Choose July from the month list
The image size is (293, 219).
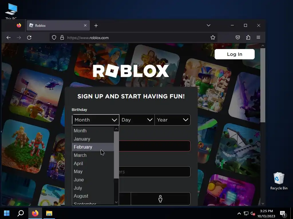[x=93, y=188]
